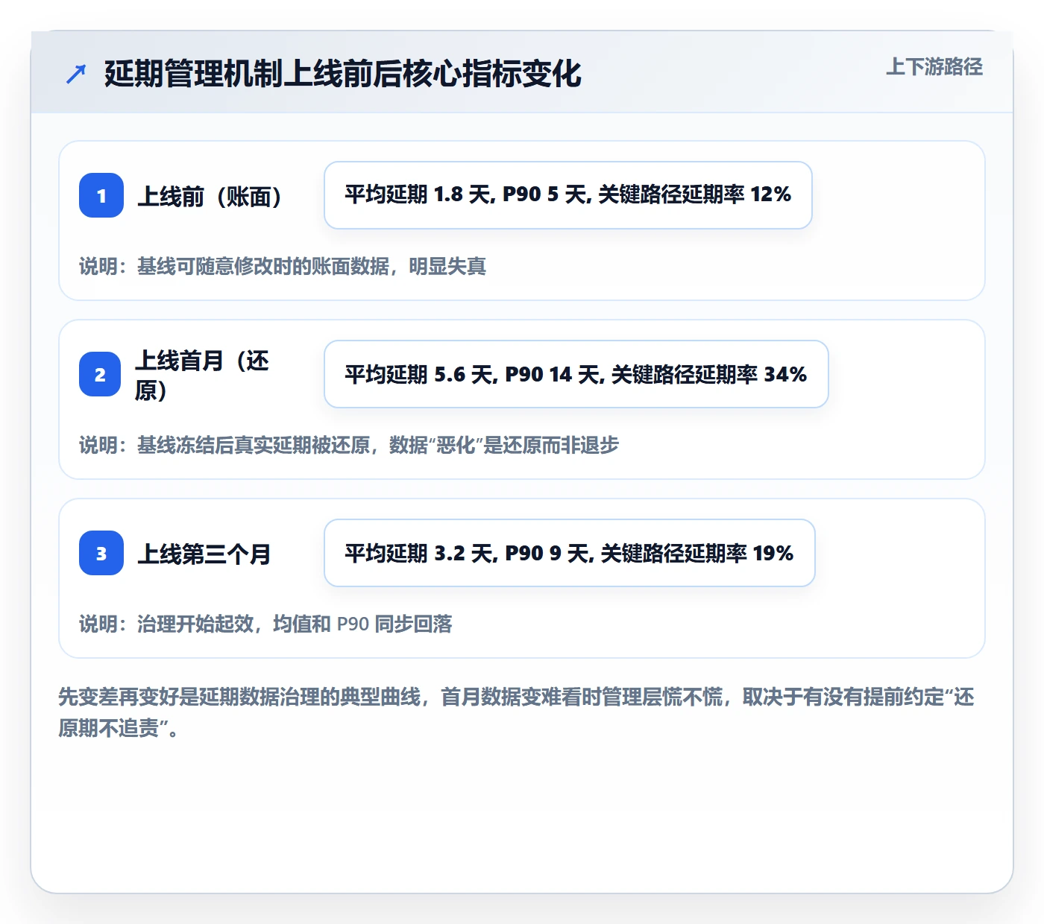Screen dimensions: 1044x924
Task: Click the 上线首月（还原） stage label
Action: (202, 375)
